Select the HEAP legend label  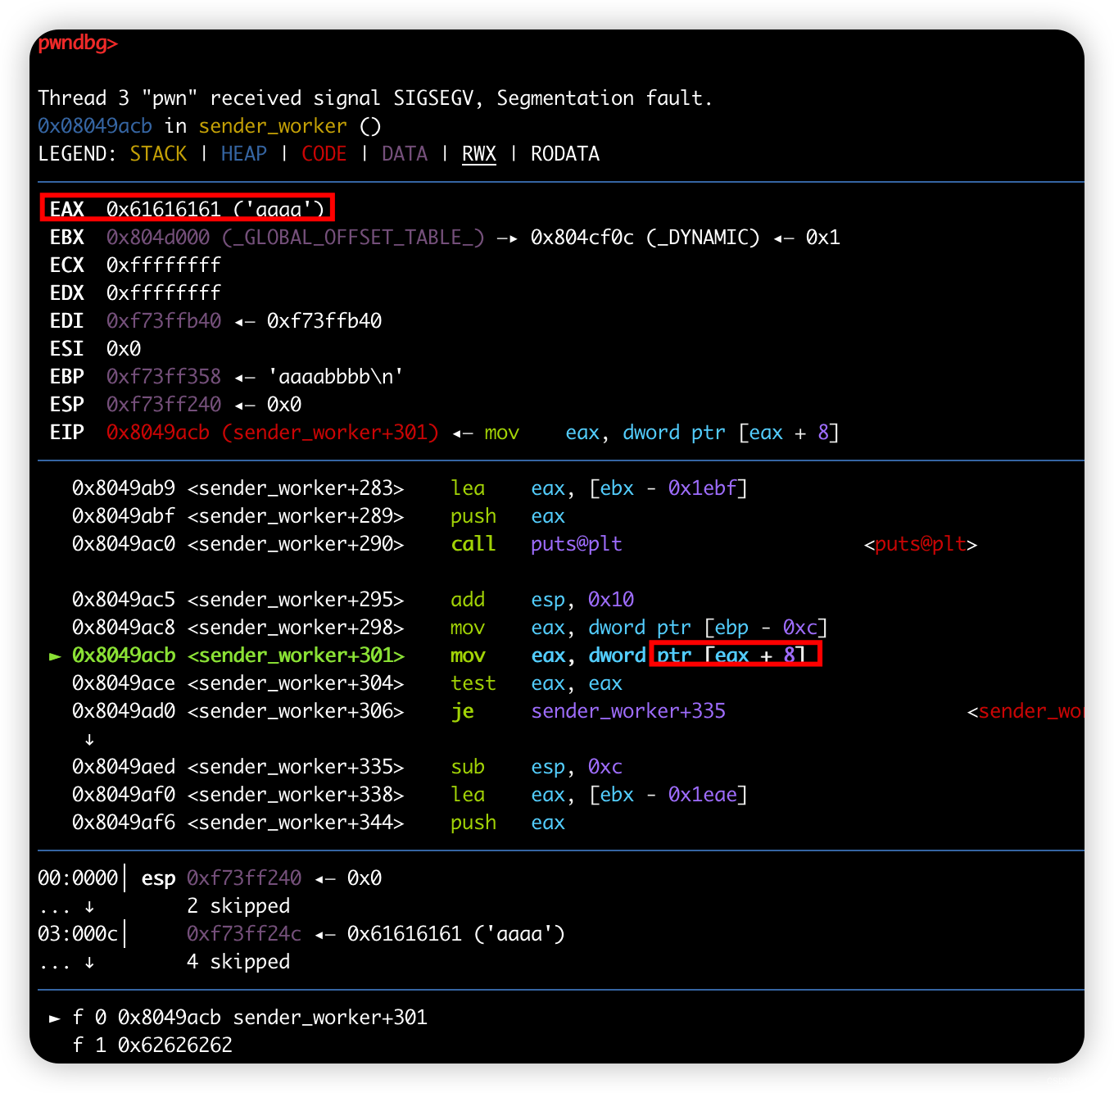click(x=244, y=154)
